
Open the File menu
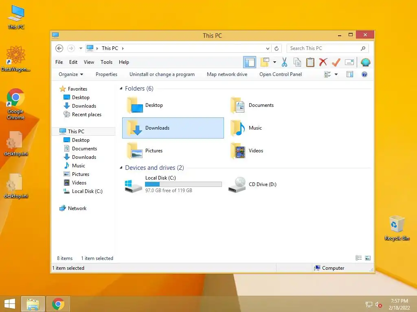point(59,62)
